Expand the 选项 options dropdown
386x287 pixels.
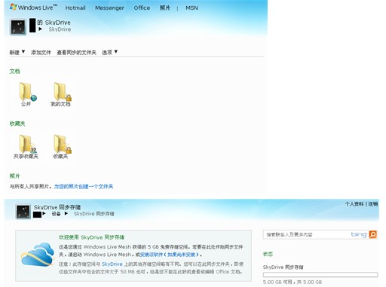[109, 52]
